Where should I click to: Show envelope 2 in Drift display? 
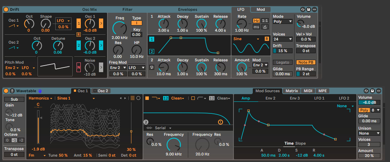[x=152, y=52]
